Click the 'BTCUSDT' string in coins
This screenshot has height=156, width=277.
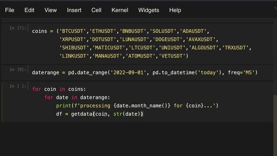coord(73,31)
